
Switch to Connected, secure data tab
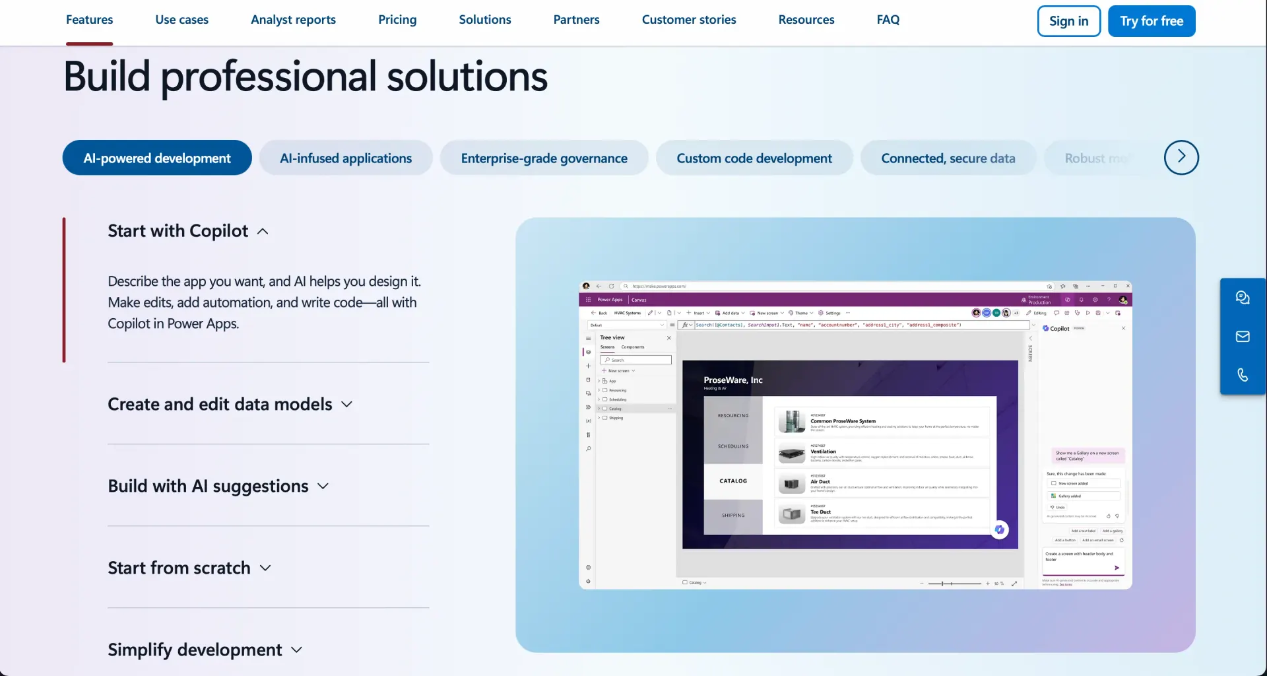click(948, 158)
